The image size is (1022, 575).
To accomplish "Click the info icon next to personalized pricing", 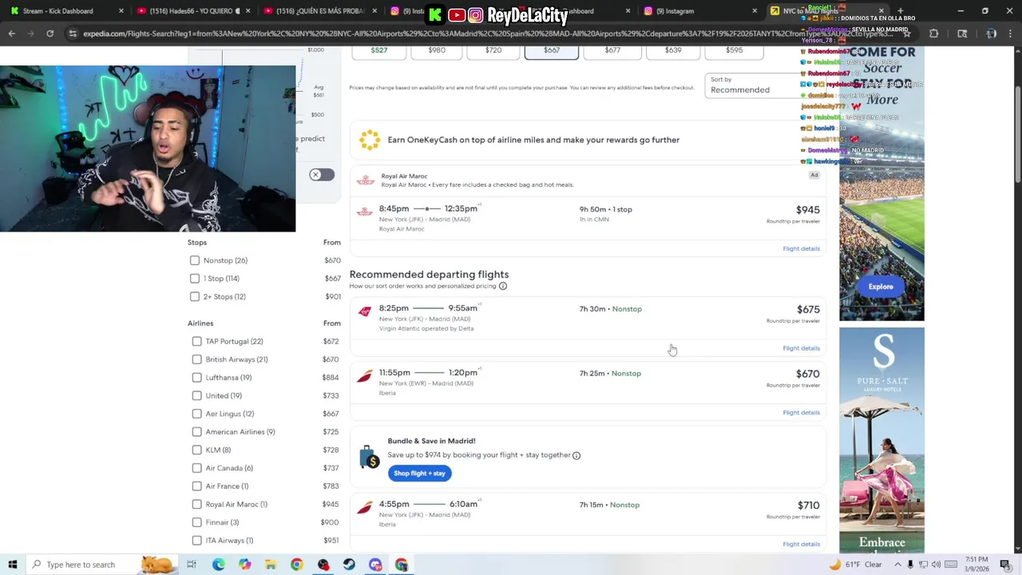I will [503, 286].
